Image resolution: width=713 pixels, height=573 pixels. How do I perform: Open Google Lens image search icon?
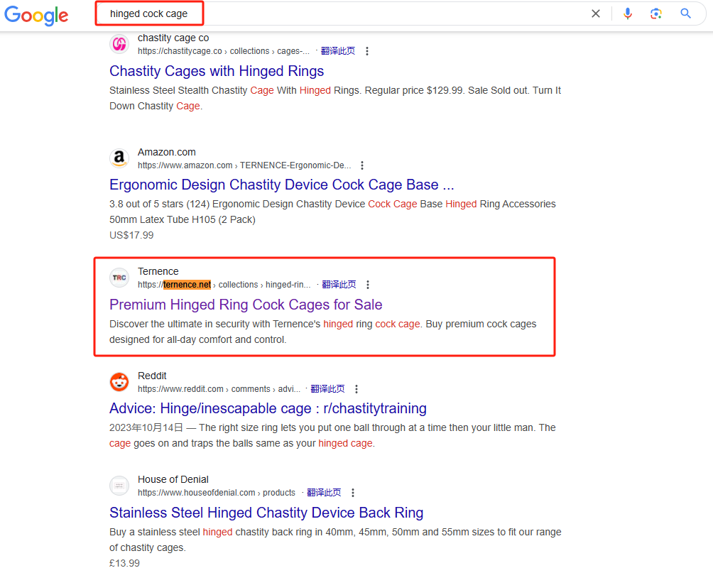[x=655, y=13]
